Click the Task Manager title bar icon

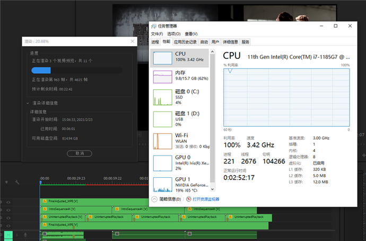pos(154,26)
